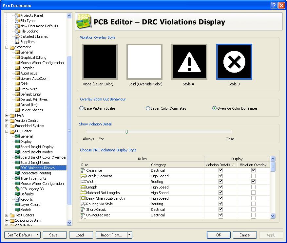Toggle Violation Overlay checkbox for Clearance

tap(253, 170)
